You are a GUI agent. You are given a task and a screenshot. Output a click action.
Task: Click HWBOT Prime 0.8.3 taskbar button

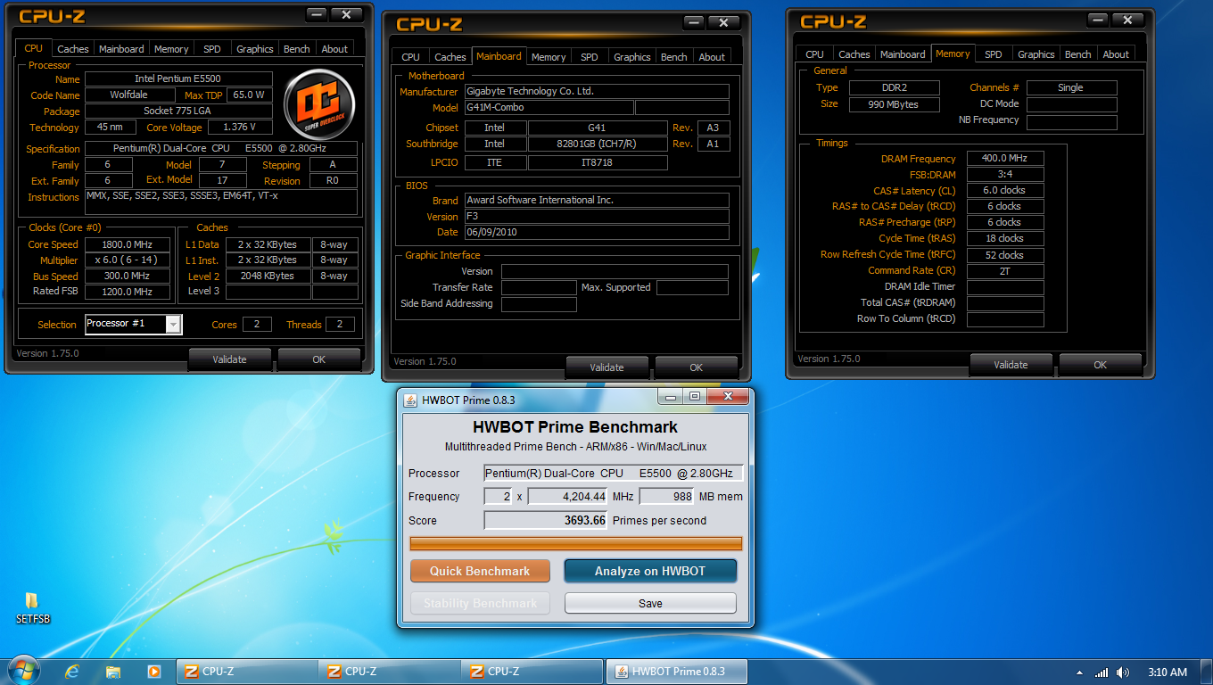pyautogui.click(x=676, y=672)
